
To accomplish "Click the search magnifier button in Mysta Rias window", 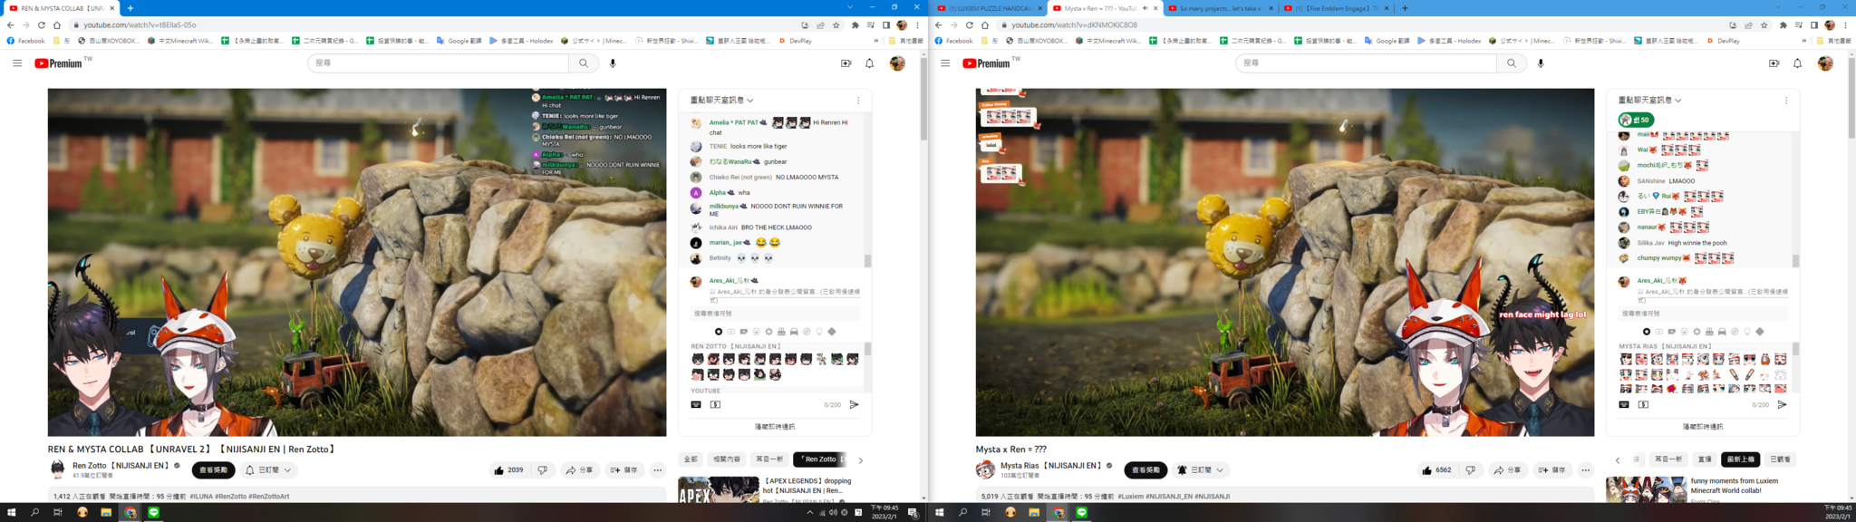I will [1512, 63].
